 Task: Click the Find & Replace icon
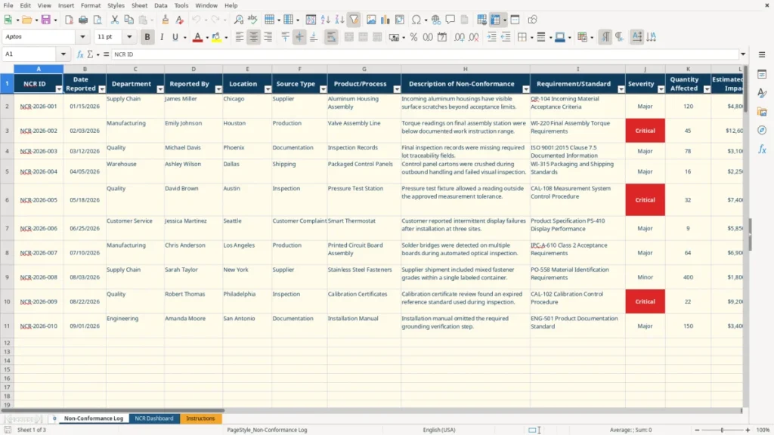pos(238,20)
